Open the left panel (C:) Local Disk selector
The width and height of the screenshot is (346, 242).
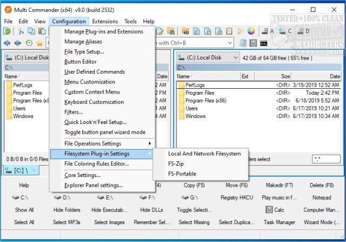click(x=26, y=58)
